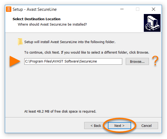
Task: Click the Setup - Avast SecureLine title text
Action: pos(35,9)
